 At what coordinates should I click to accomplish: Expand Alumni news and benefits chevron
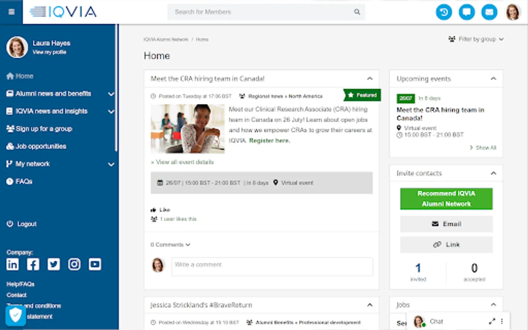pos(111,94)
